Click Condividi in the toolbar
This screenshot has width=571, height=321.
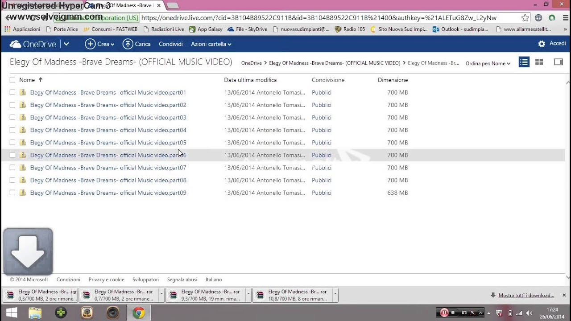(171, 44)
